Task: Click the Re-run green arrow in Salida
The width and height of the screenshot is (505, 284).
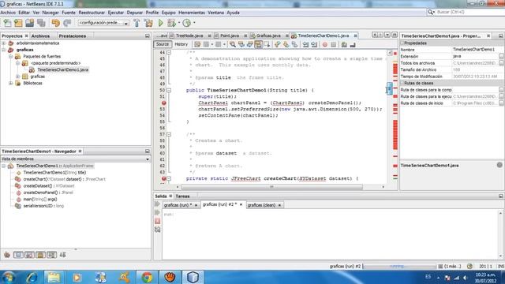Action: [x=158, y=204]
